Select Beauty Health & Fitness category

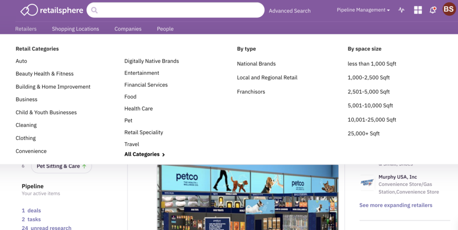coord(45,74)
